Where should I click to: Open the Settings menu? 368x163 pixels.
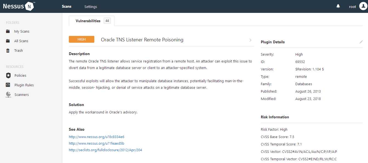point(91,7)
